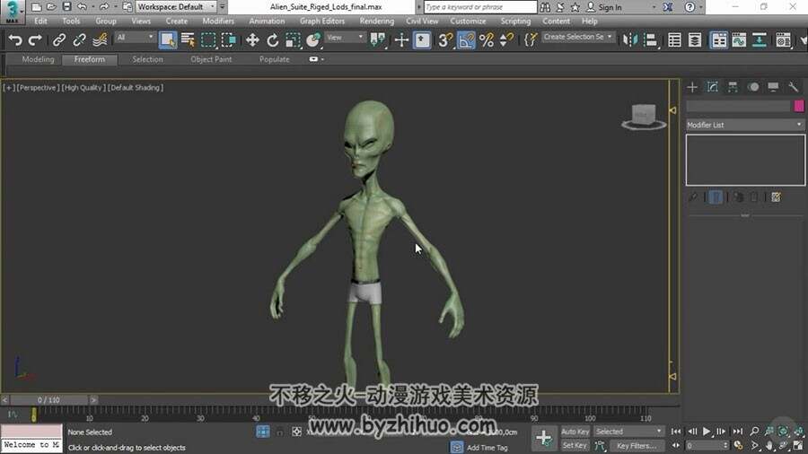Click the time slider 0 / 110 handle
The height and width of the screenshot is (454, 808).
[49, 399]
